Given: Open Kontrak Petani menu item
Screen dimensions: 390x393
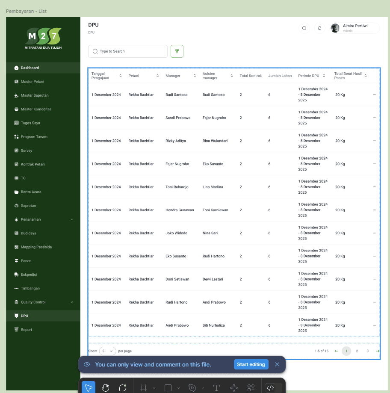Looking at the screenshot, I should click(43, 164).
